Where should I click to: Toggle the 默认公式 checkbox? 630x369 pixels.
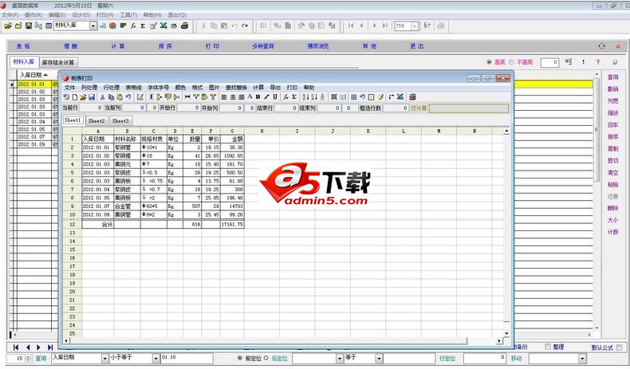click(619, 347)
